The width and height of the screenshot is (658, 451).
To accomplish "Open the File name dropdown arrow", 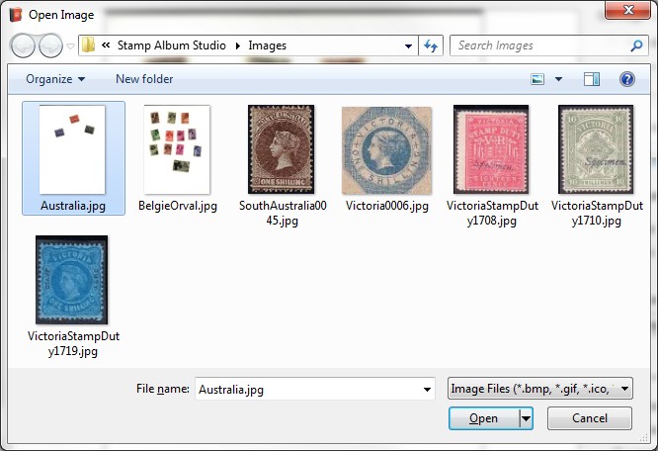I will point(427,390).
